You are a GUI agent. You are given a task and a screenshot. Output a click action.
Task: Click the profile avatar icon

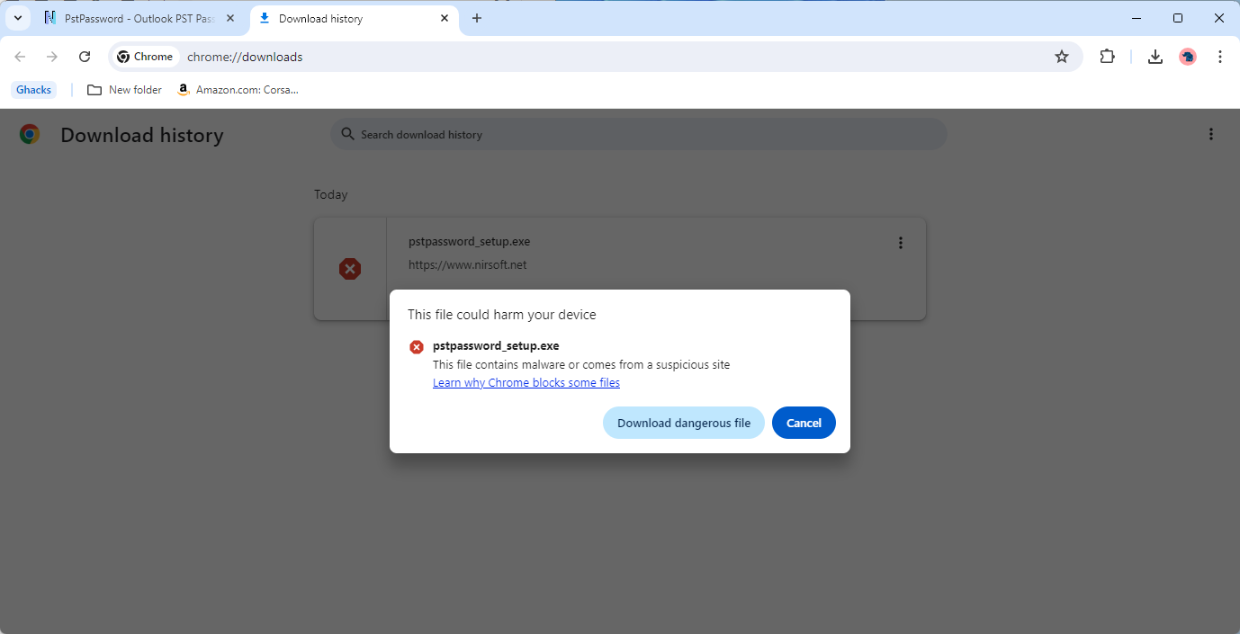1188,57
